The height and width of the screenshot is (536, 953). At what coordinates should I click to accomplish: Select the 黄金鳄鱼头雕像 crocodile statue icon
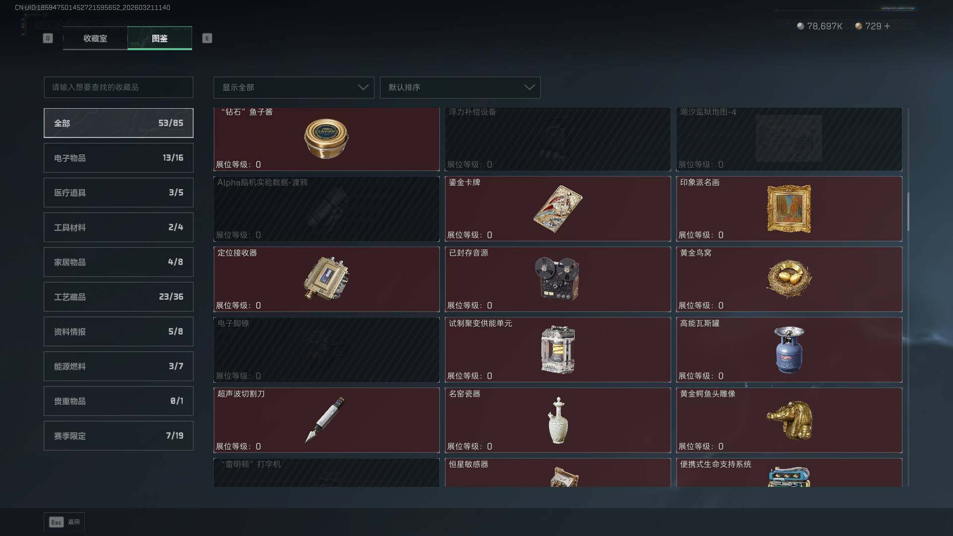(789, 420)
